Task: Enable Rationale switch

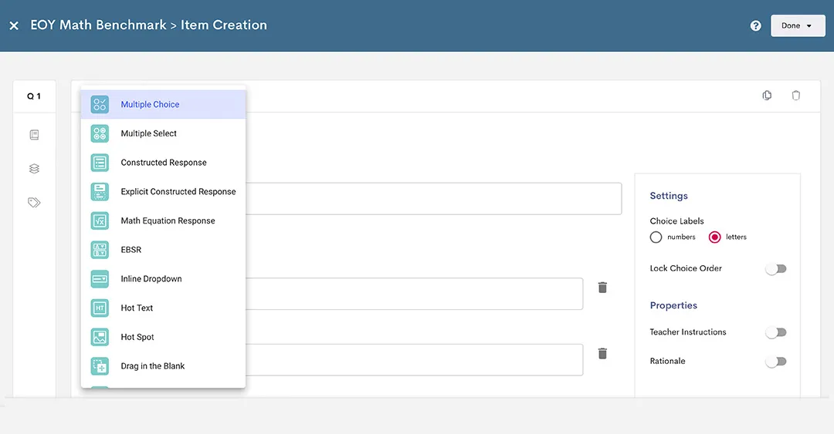Action: 776,362
